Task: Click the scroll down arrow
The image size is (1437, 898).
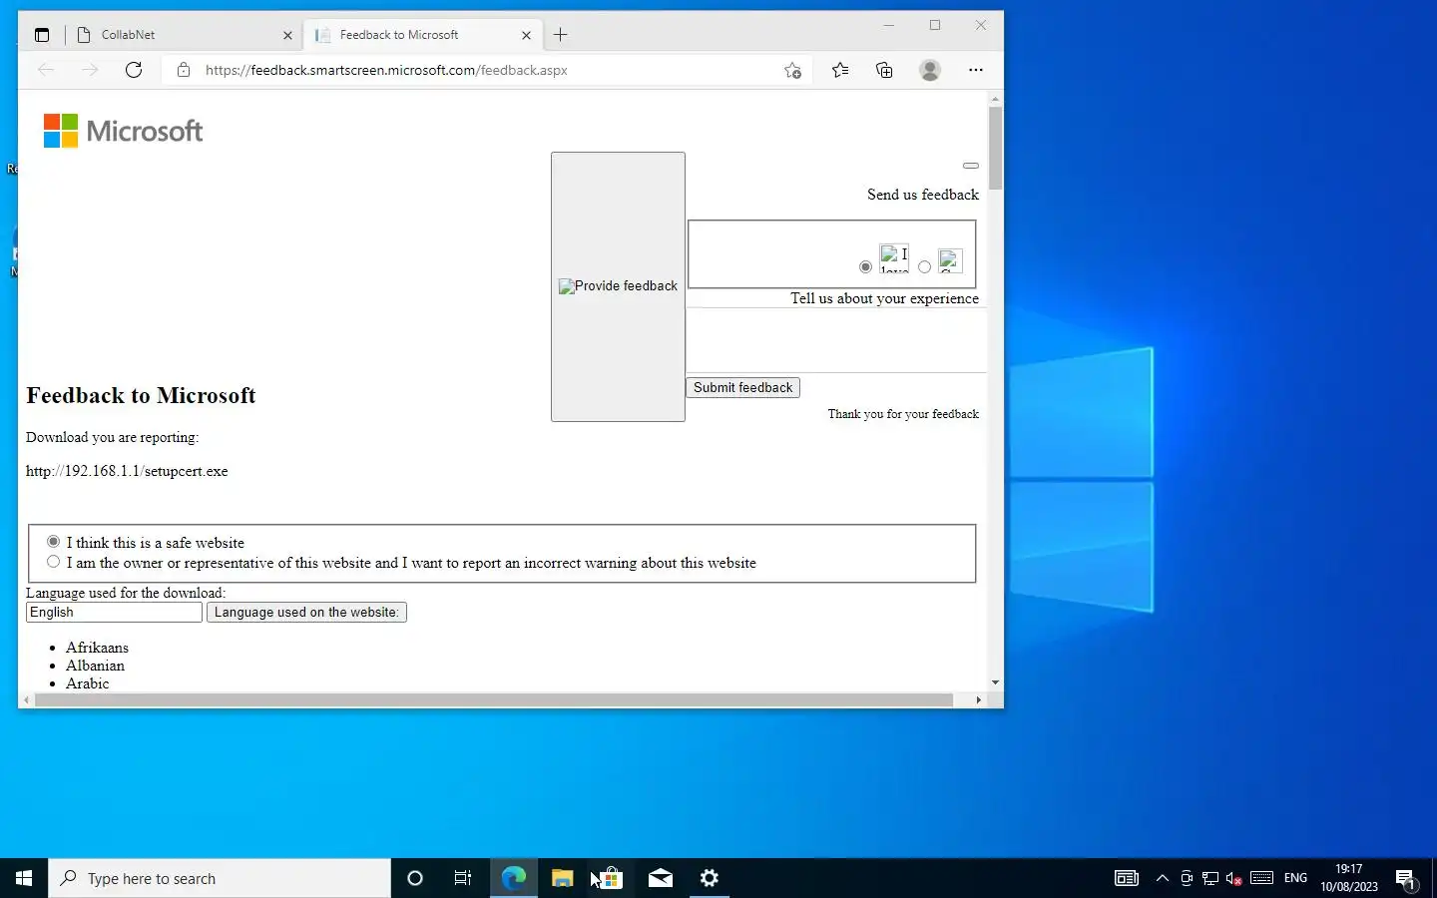Action: (x=995, y=682)
